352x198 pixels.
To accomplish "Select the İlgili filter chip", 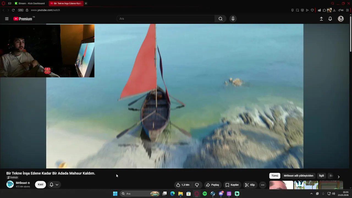I will [x=321, y=176].
